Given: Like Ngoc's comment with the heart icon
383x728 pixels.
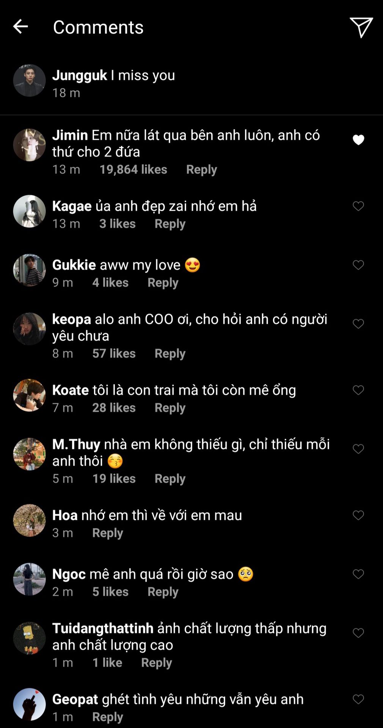Looking at the screenshot, I should click(x=358, y=574).
